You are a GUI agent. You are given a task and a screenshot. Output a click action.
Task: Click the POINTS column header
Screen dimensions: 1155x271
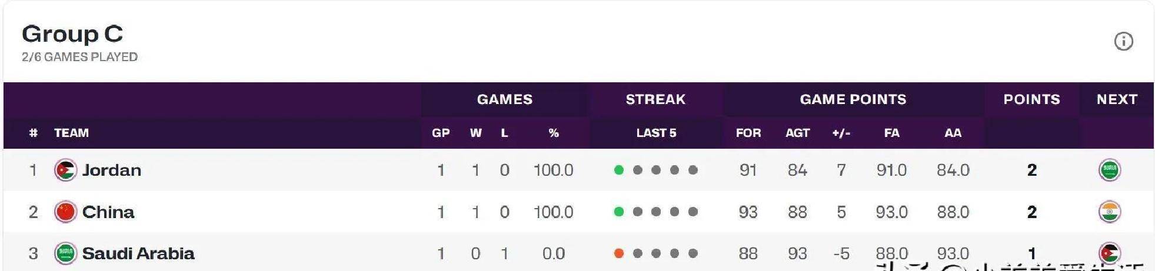pyautogui.click(x=1031, y=99)
